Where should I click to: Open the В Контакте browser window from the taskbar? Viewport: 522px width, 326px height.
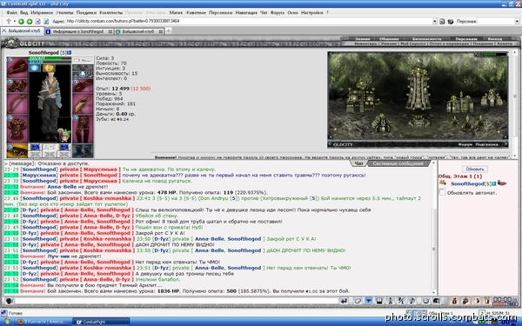coord(43,322)
